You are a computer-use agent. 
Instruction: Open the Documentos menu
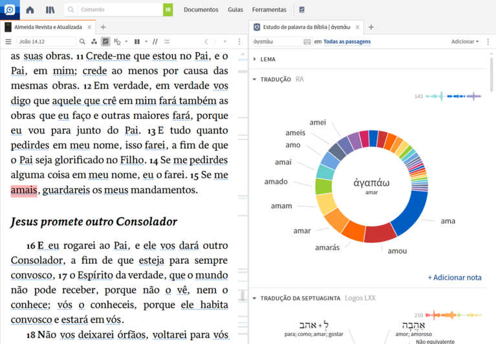pyautogui.click(x=200, y=10)
